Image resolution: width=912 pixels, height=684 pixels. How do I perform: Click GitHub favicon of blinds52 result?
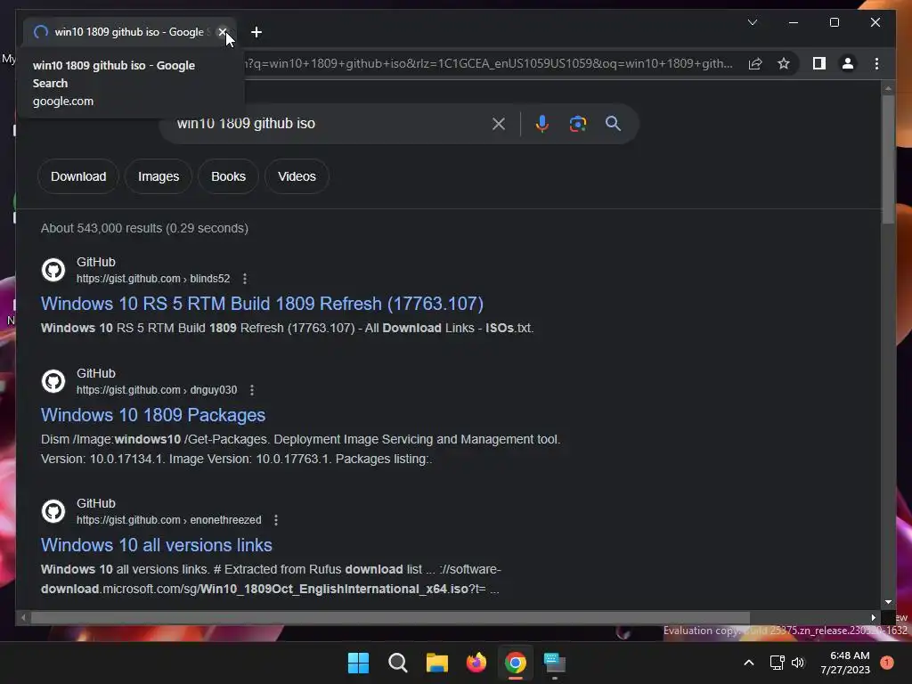[53, 270]
